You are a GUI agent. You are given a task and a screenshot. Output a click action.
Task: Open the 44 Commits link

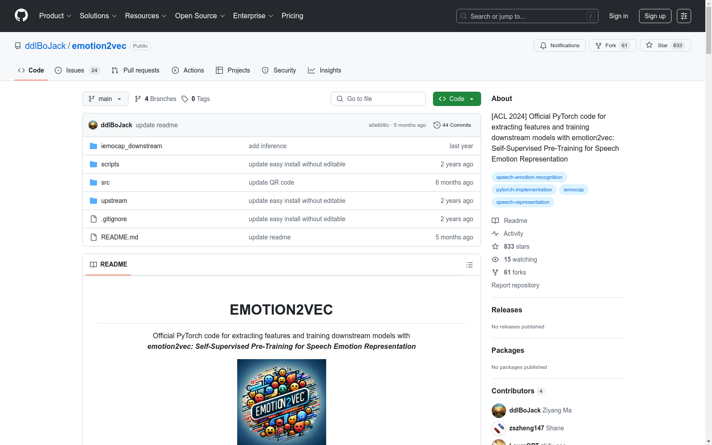click(452, 125)
